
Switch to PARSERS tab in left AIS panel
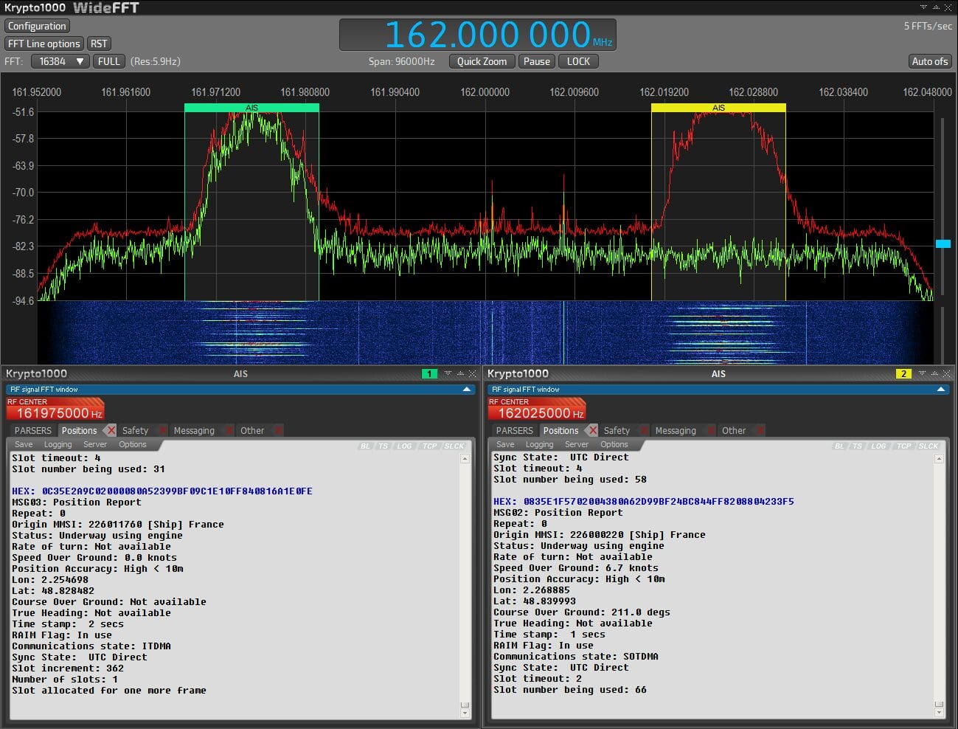pyautogui.click(x=33, y=430)
